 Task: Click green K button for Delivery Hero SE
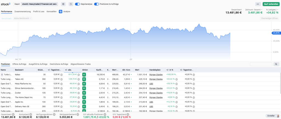point(84,106)
